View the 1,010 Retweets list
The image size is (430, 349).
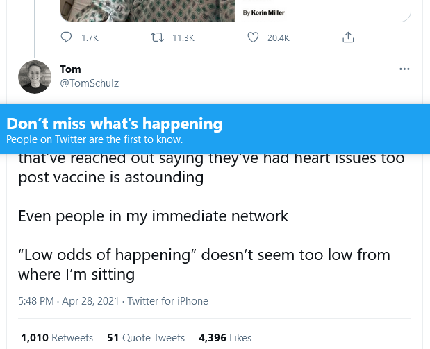pyautogui.click(x=57, y=338)
